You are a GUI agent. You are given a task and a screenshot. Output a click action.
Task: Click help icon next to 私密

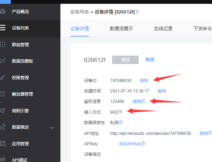120,122
